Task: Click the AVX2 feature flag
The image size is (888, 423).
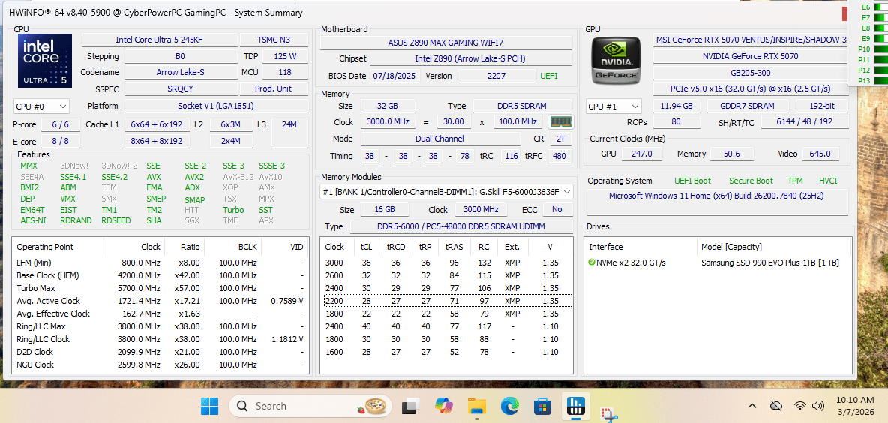Action: [x=194, y=177]
